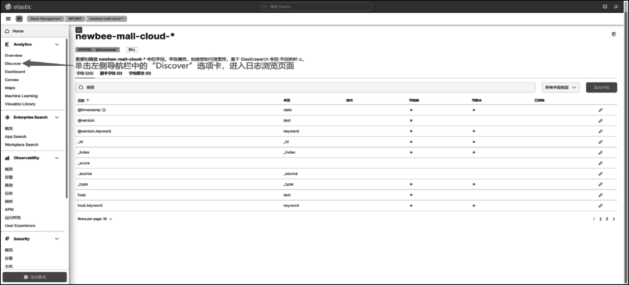629x285 pixels.
Task: Open the 字段映射 link
Action: tap(288, 59)
